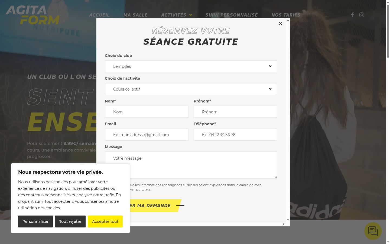Expand the Choix du club dropdown
Screen dimensions: 390x244
tap(191, 66)
